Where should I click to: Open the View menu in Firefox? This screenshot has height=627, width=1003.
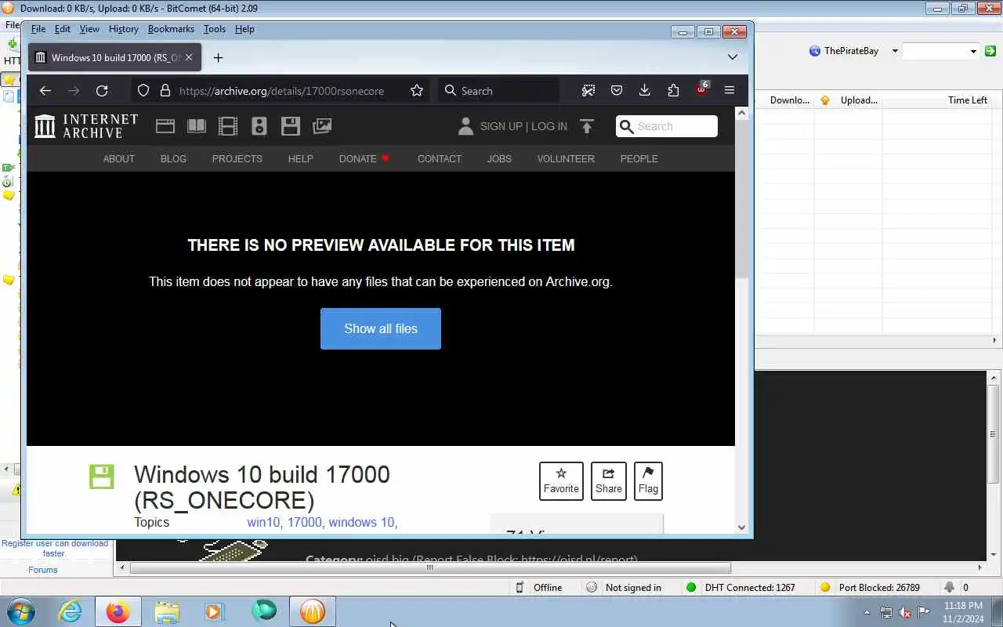tap(89, 29)
